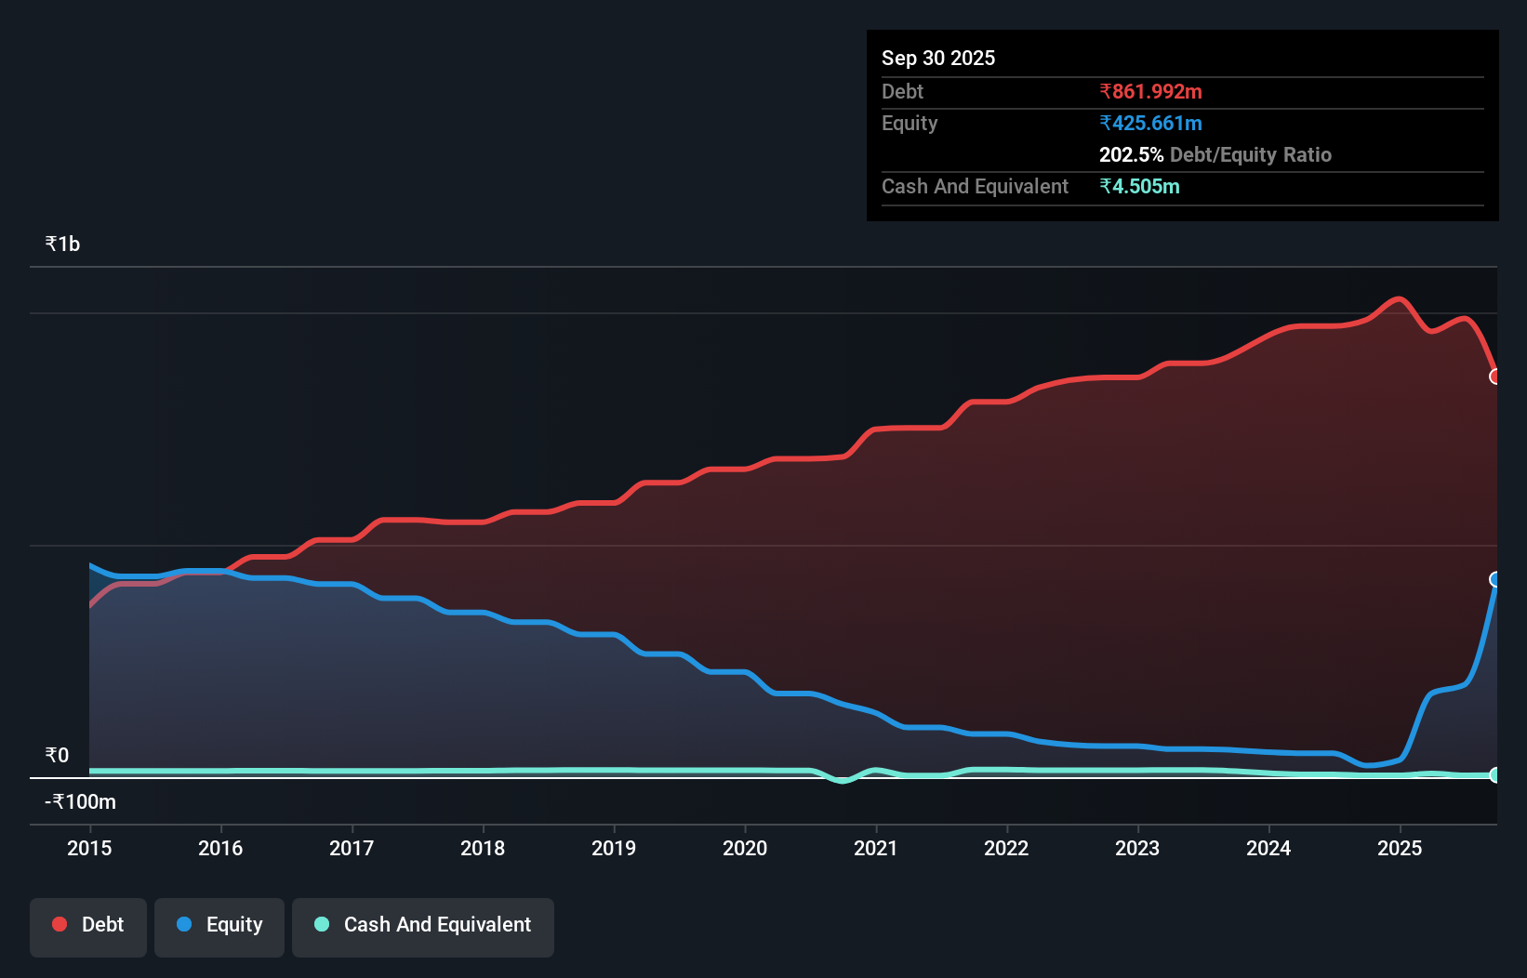Select the Debt line endpoint marker
Screen dimensions: 1527x978
coord(1494,377)
